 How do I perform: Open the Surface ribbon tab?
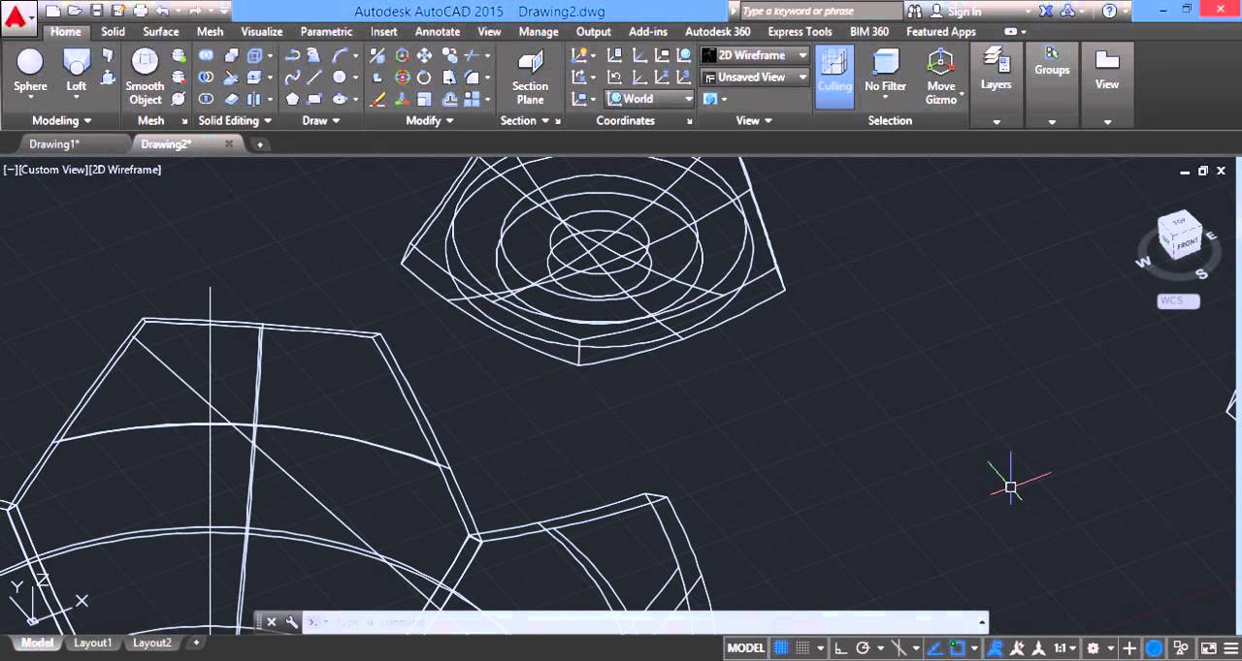(161, 31)
